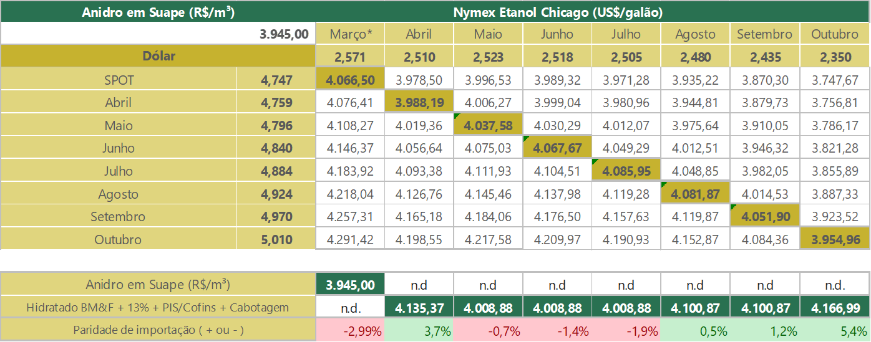Select the parity cell 5,4%
Viewport: 871px width, 342px height.
pyautogui.click(x=835, y=331)
